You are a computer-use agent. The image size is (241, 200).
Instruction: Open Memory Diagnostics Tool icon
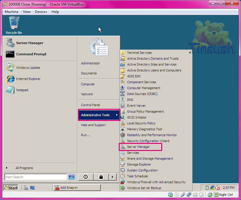[x=123, y=129]
